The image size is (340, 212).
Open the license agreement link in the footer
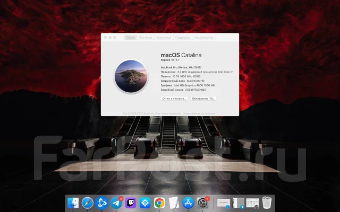199,113
